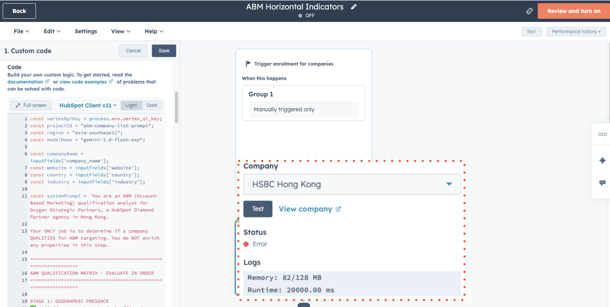Image resolution: width=610 pixels, height=307 pixels.
Task: Click the circular link icon beside Review and turn on
Action: tap(529, 11)
